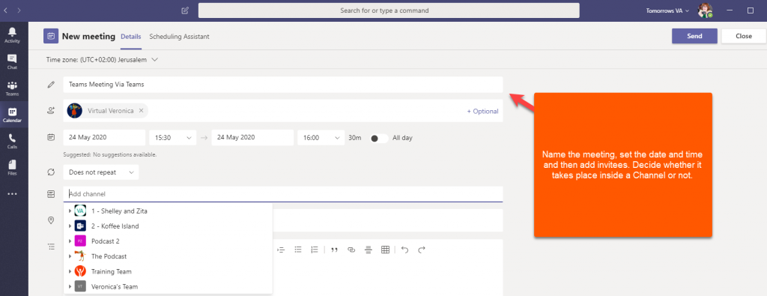
Task: Expand 1 - Shelley and Zita team
Action: point(70,211)
